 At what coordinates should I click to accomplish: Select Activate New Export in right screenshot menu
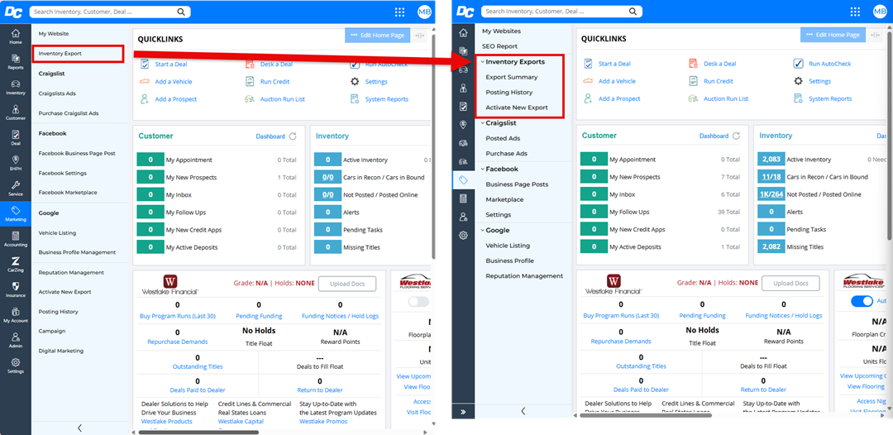[517, 108]
